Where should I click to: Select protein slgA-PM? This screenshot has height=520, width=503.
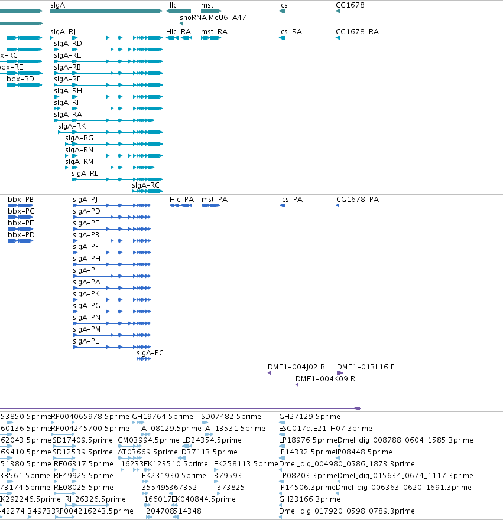click(112, 335)
